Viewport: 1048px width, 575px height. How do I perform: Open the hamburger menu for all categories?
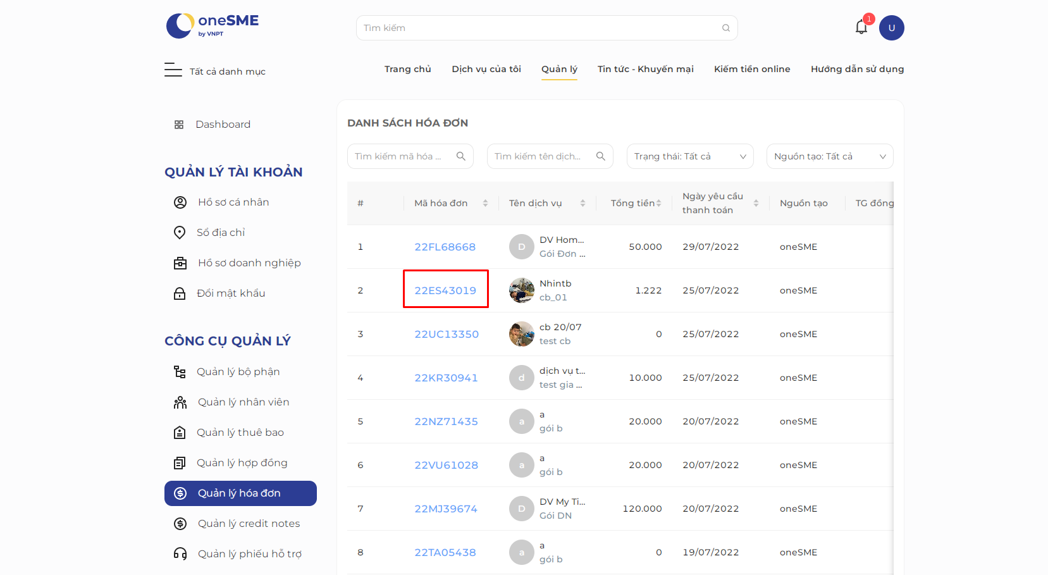pos(173,70)
